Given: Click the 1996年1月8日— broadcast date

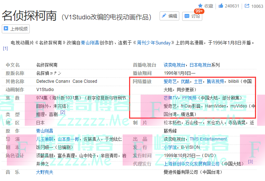Looking at the screenshot, I should (180, 73).
